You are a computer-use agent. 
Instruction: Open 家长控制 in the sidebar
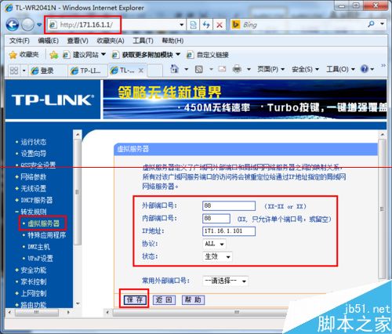coord(34,281)
